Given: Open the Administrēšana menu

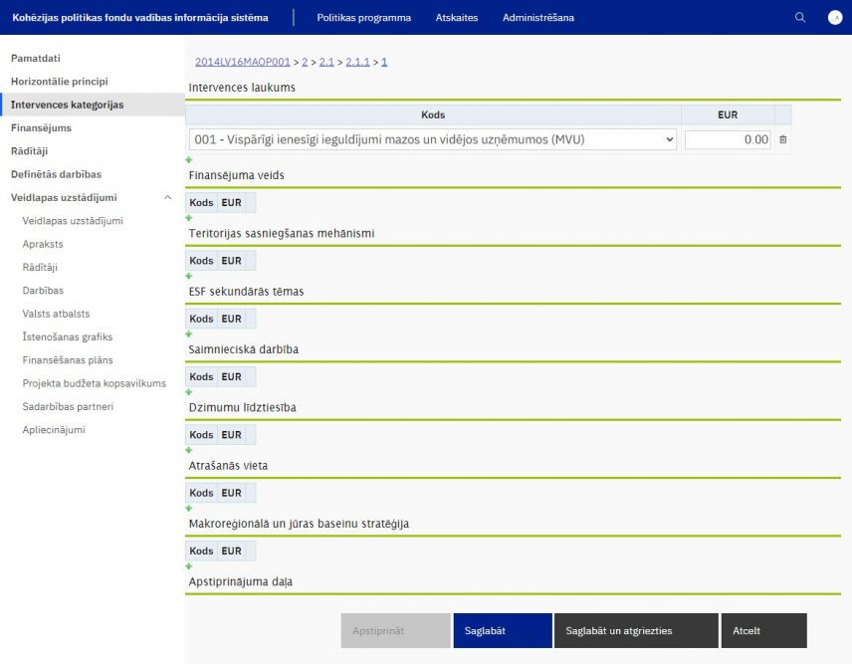Looking at the screenshot, I should point(537,17).
